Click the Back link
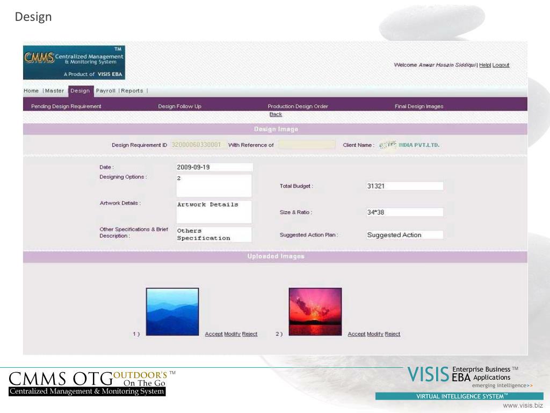 coord(276,114)
